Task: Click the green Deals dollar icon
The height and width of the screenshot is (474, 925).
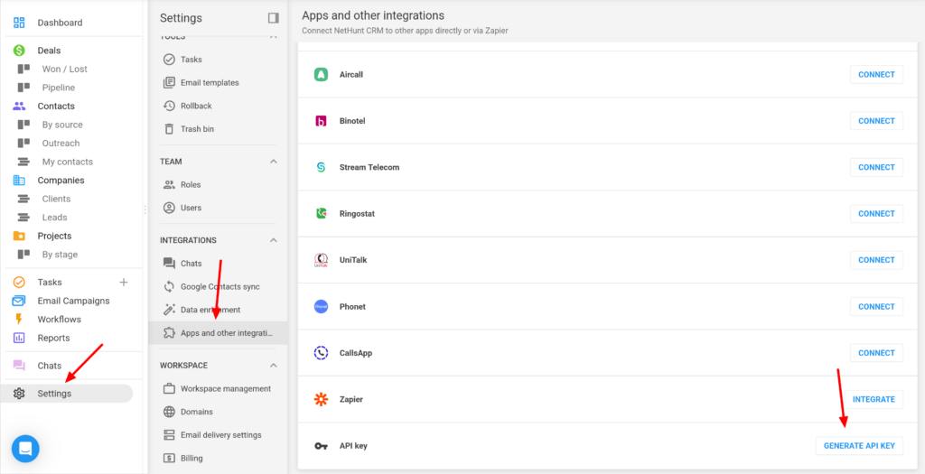Action: pyautogui.click(x=19, y=51)
